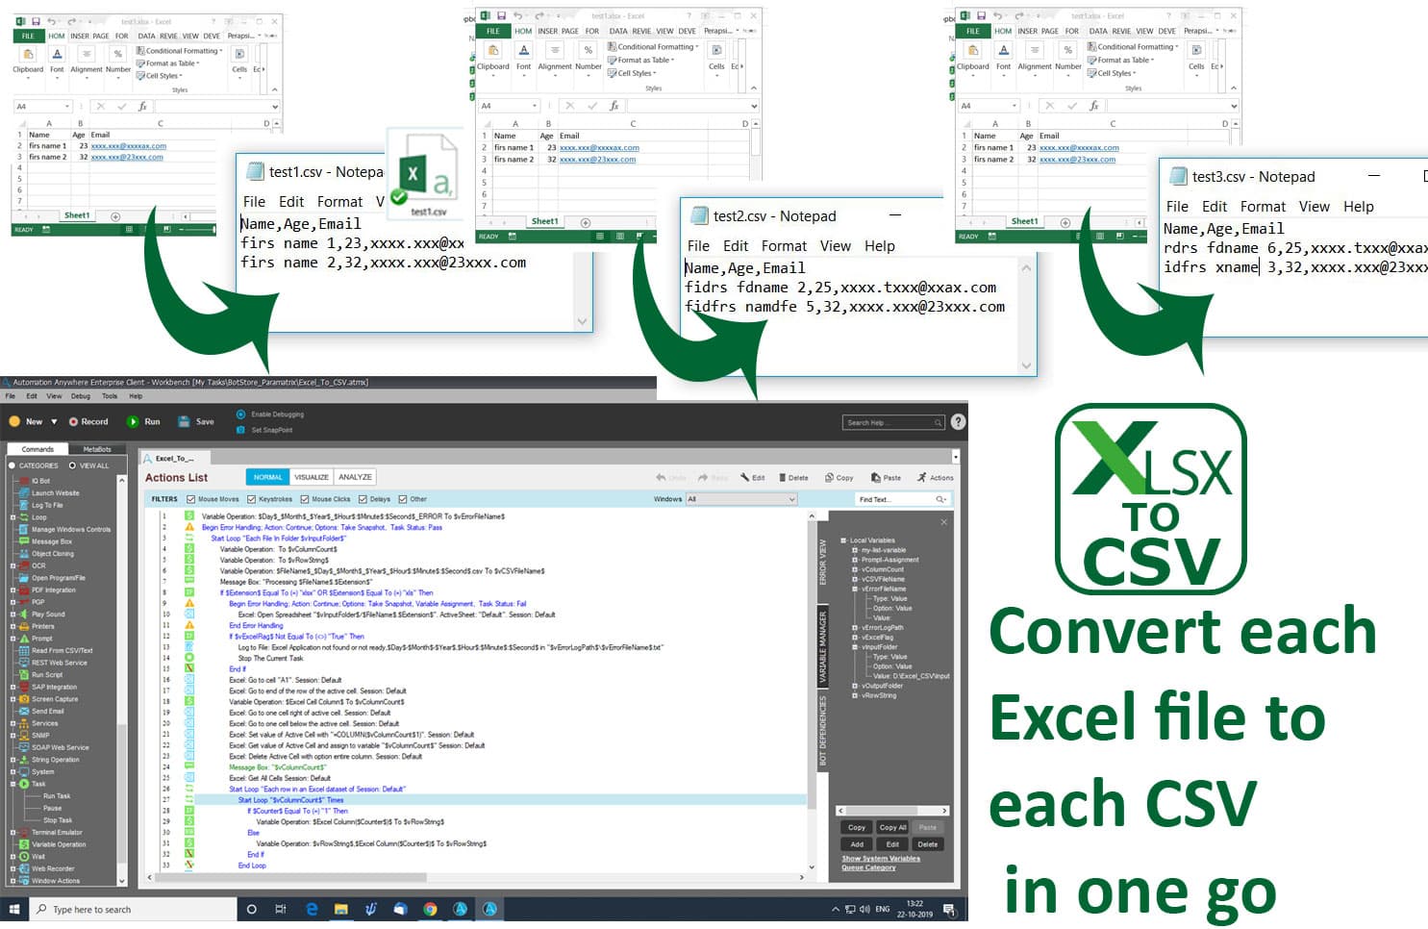The height and width of the screenshot is (929, 1428).
Task: Open the Tools menu in Automation Anywhere
Action: 110,396
